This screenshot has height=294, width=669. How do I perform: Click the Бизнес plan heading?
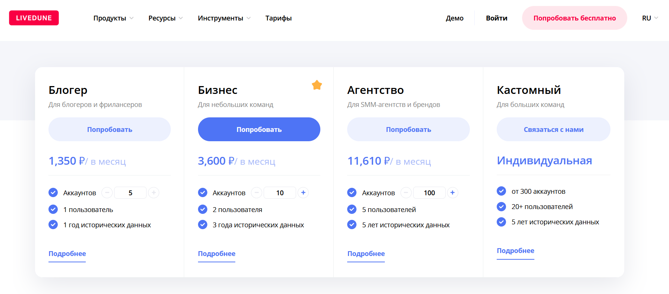(218, 90)
